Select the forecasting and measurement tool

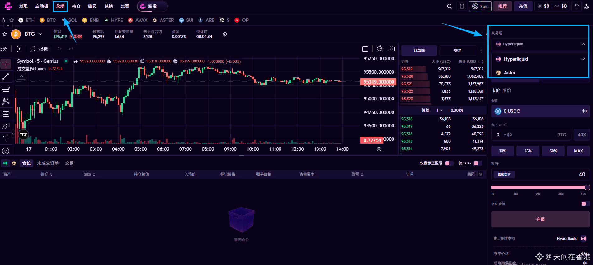pyautogui.click(x=6, y=114)
